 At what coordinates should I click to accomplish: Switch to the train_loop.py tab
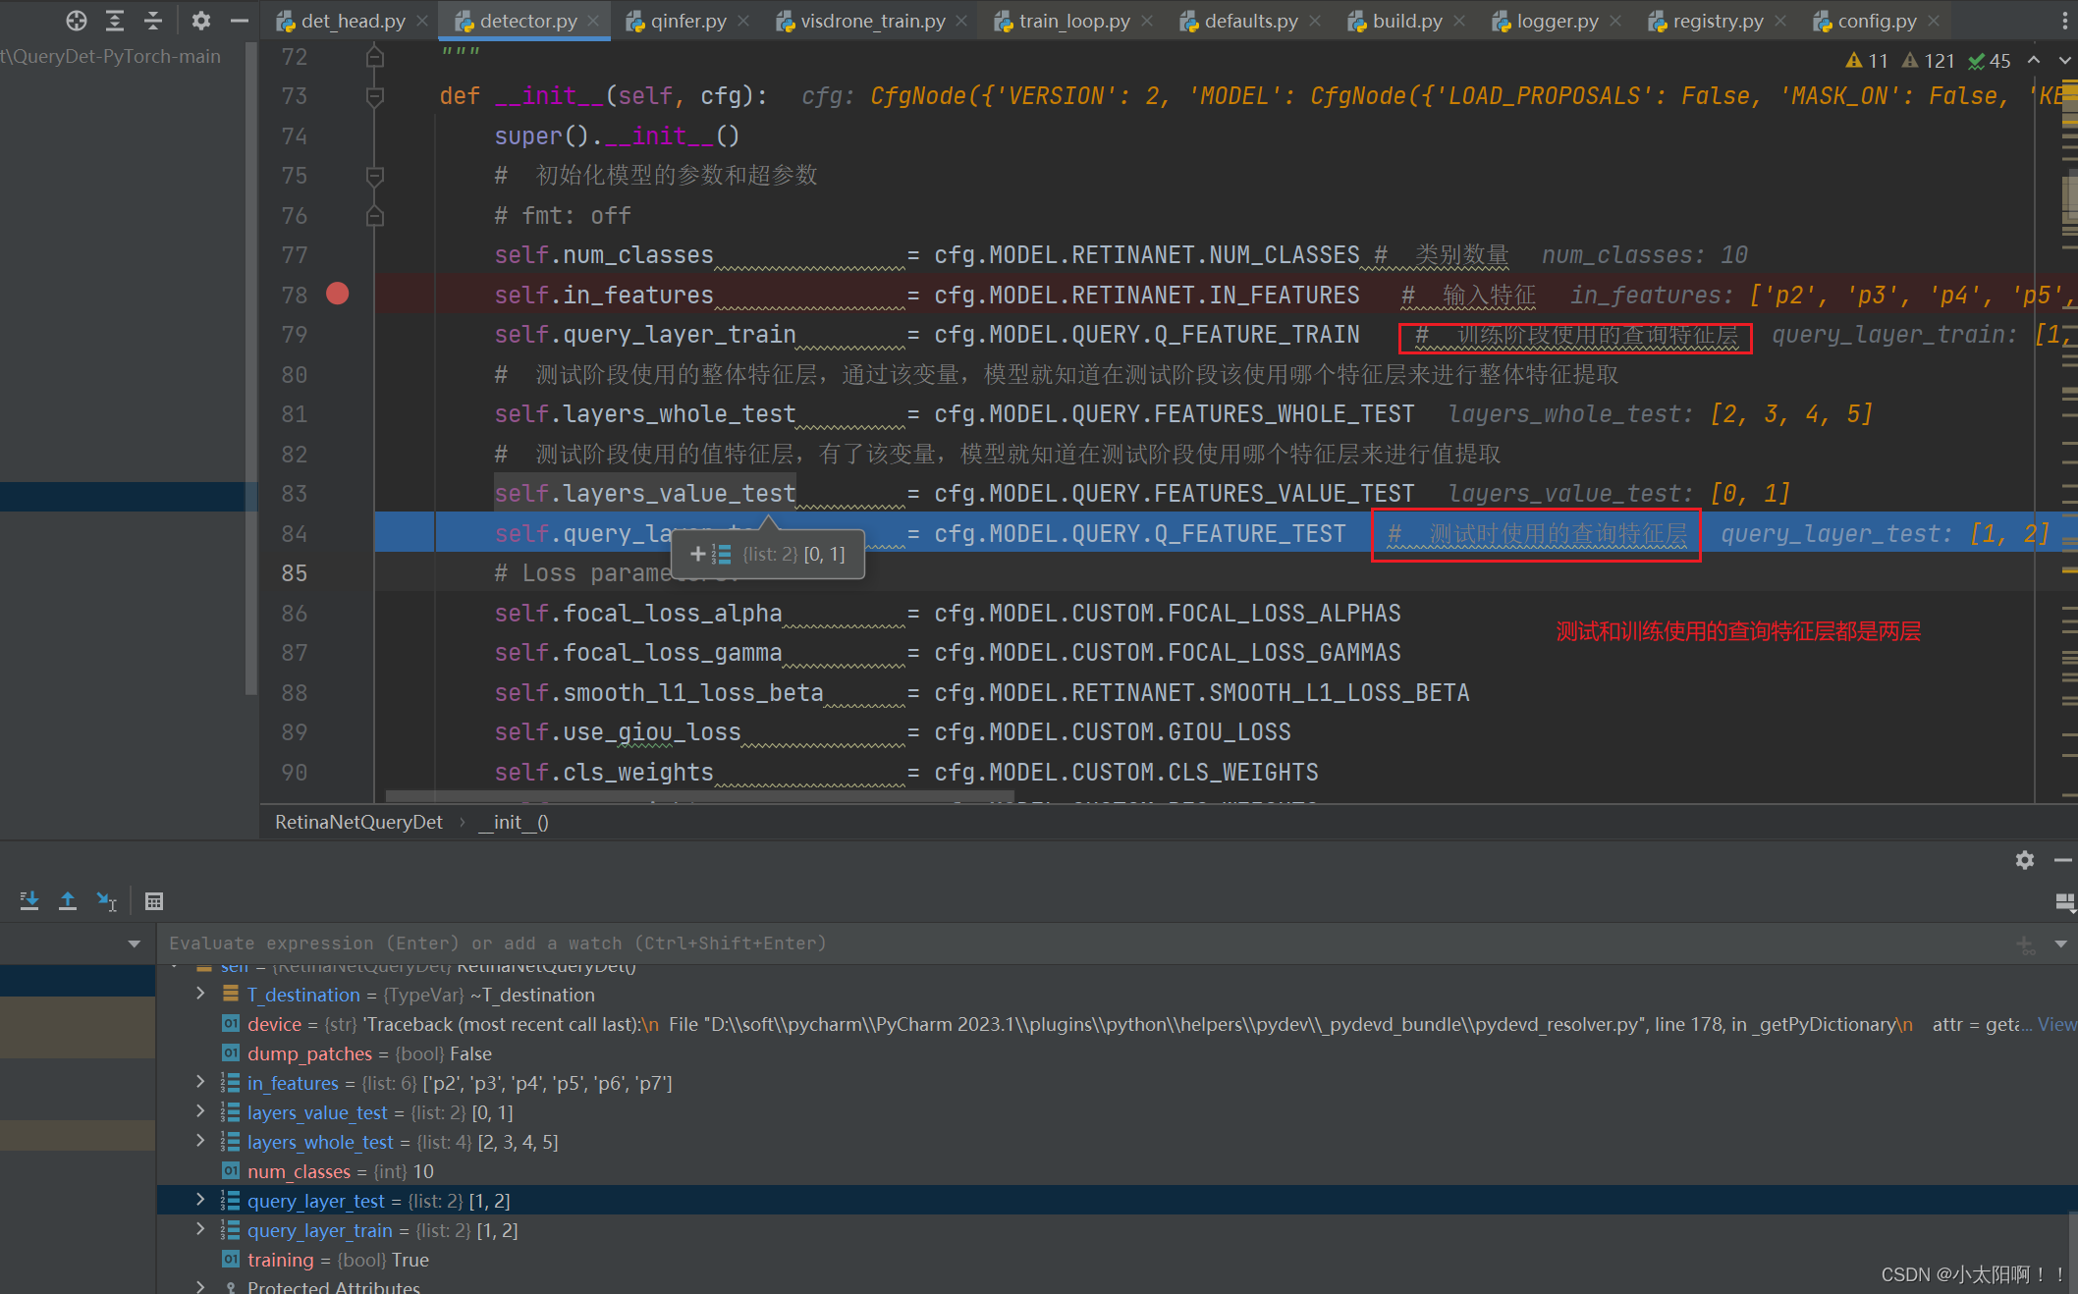pos(1073,21)
